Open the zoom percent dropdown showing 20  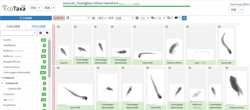coord(161,18)
